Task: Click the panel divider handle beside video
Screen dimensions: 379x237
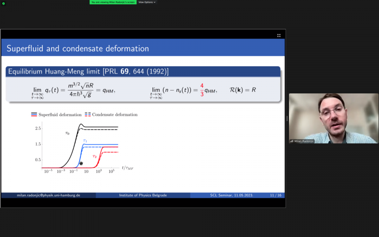Action: [287, 118]
